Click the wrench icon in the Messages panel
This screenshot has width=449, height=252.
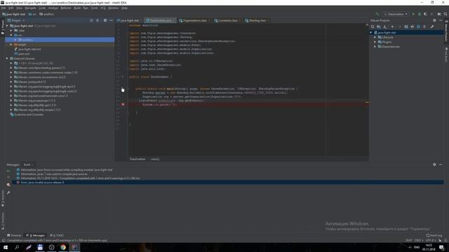8,193
